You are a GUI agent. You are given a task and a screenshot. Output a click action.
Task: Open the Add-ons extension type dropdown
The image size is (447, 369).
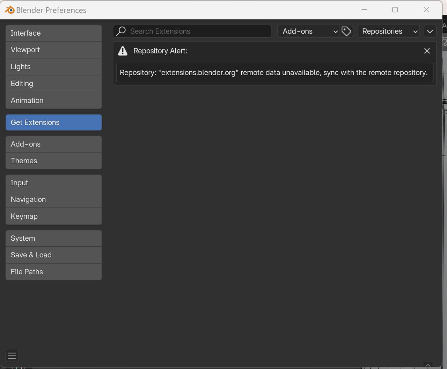point(308,31)
